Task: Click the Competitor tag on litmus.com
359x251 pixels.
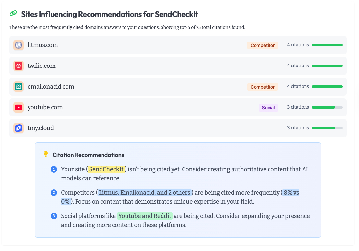Action: (x=263, y=45)
